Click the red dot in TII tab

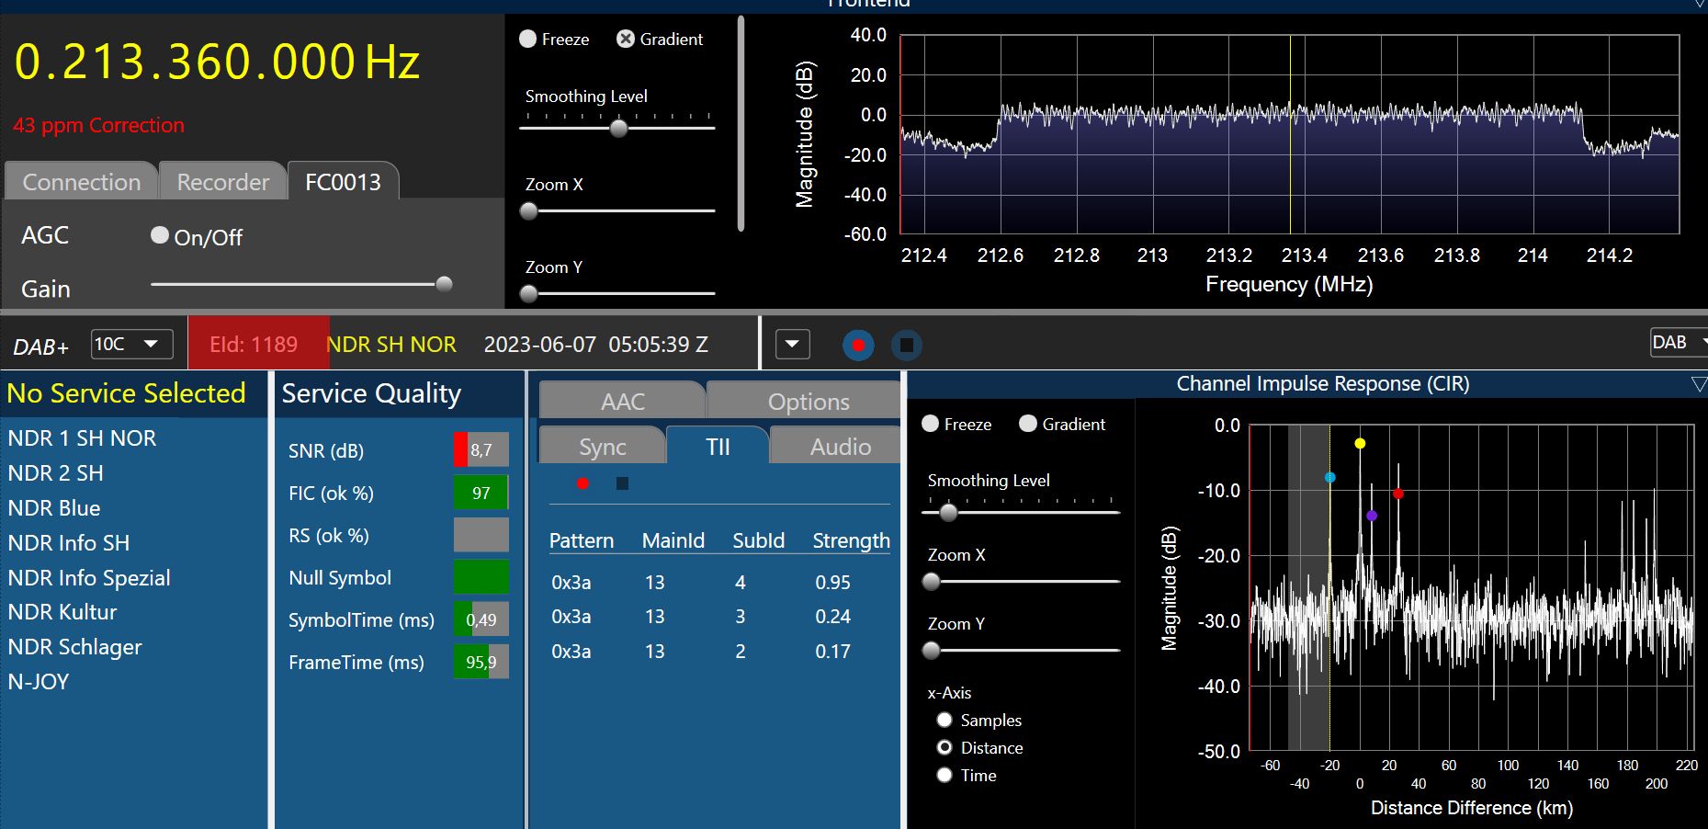583,483
